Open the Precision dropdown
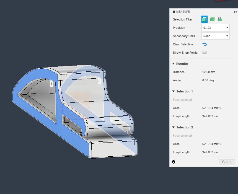Screen dimensions: 238x194 (x=215, y=28)
